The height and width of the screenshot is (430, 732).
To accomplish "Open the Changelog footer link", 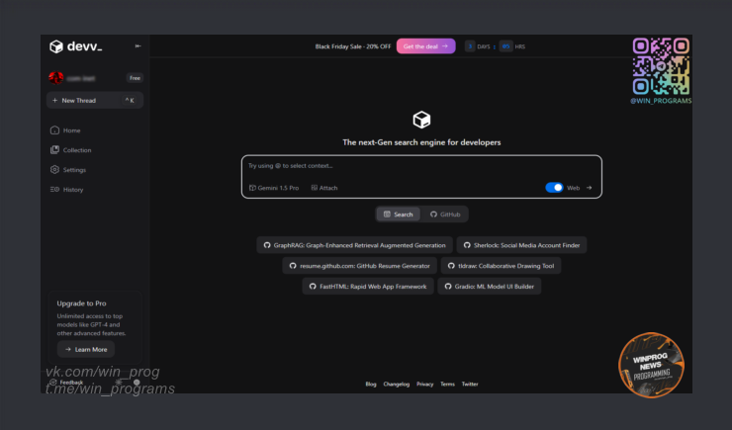I will click(x=397, y=385).
